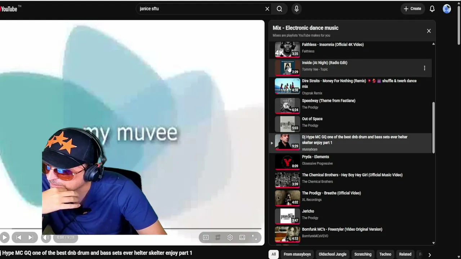Click the 'Tommy Vee - Topic' channel name
The height and width of the screenshot is (259, 461).
pos(315,69)
